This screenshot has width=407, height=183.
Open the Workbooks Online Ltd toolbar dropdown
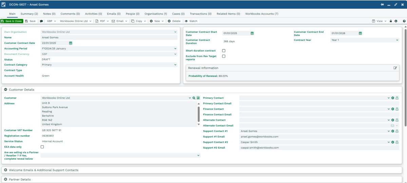tap(76, 21)
